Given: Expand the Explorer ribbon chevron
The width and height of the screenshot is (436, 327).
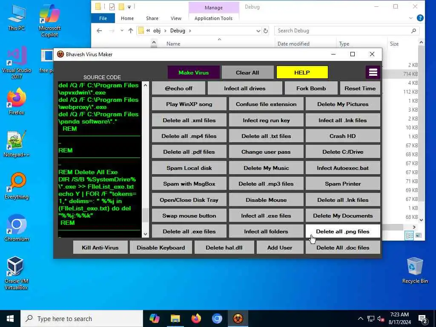Looking at the screenshot, I should [x=411, y=18].
